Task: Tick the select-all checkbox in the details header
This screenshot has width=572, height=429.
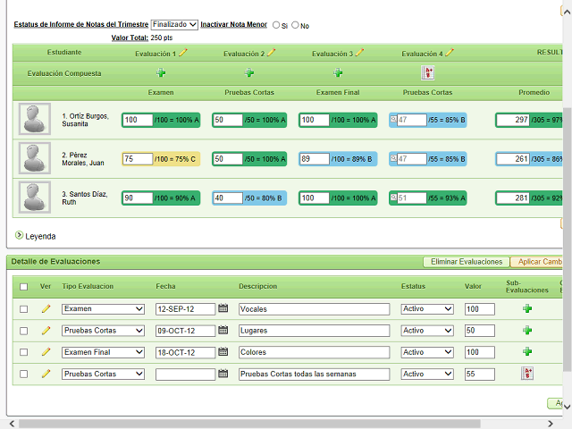Action: [24, 287]
